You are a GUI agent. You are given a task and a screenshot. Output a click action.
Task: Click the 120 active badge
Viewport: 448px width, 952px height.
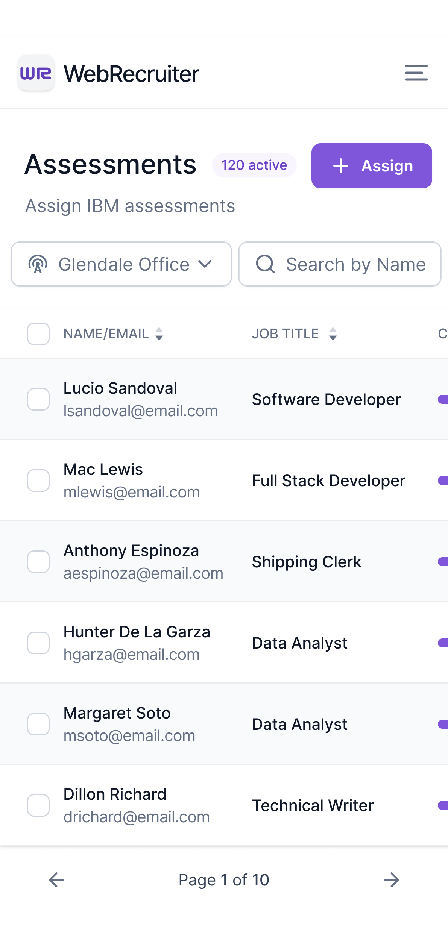[x=254, y=165]
